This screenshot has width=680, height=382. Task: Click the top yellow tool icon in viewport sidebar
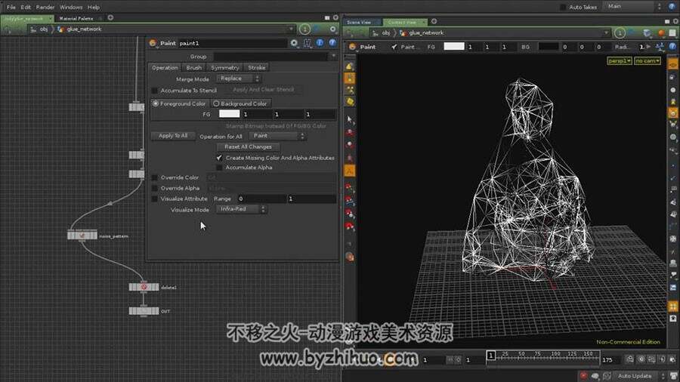pos(349,66)
